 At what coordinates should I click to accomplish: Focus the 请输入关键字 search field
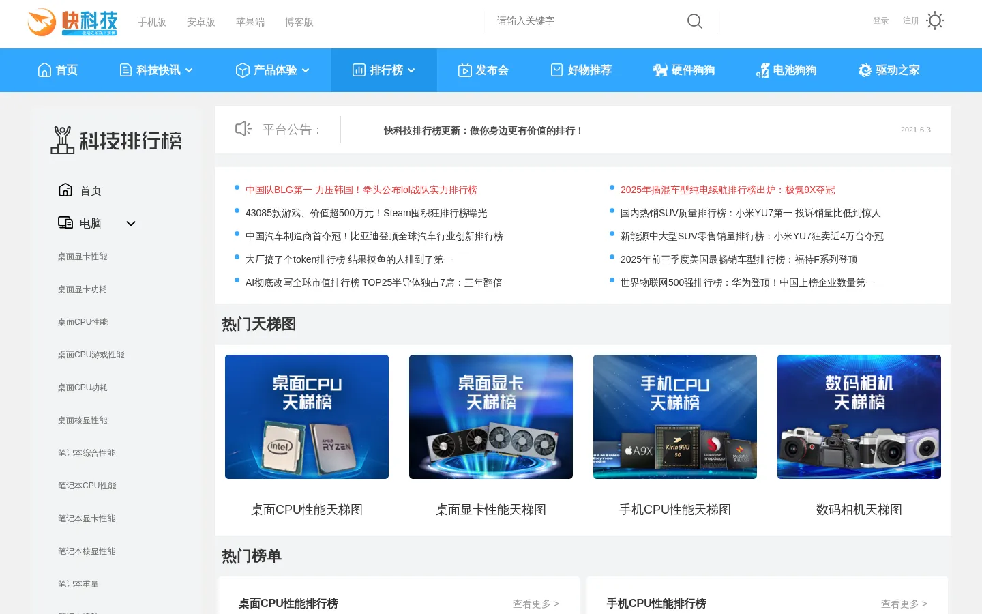(x=586, y=21)
